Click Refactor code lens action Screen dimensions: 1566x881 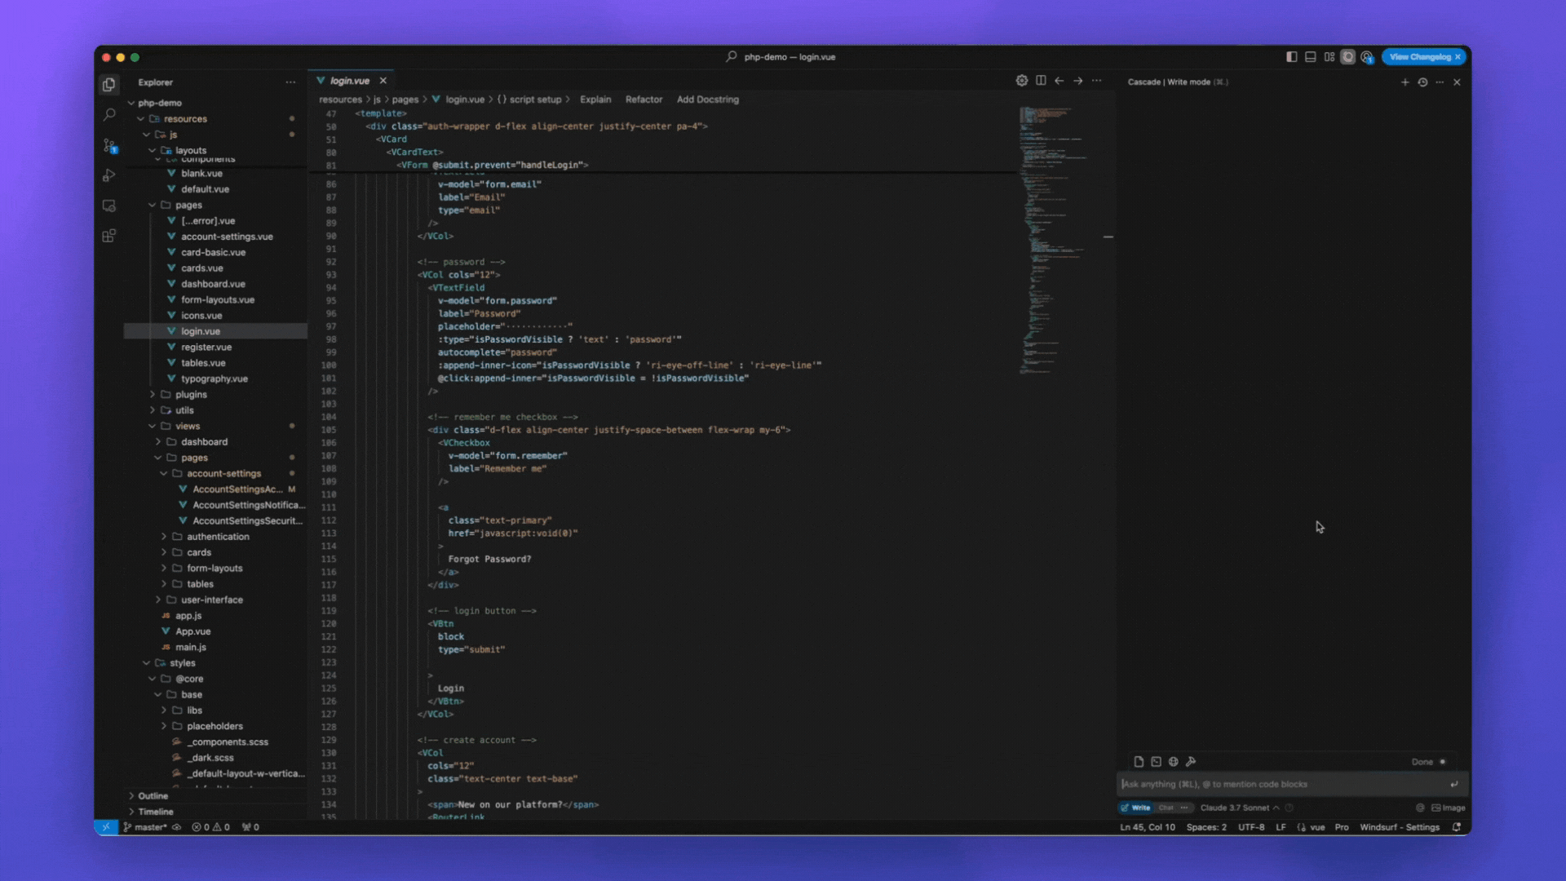644,100
